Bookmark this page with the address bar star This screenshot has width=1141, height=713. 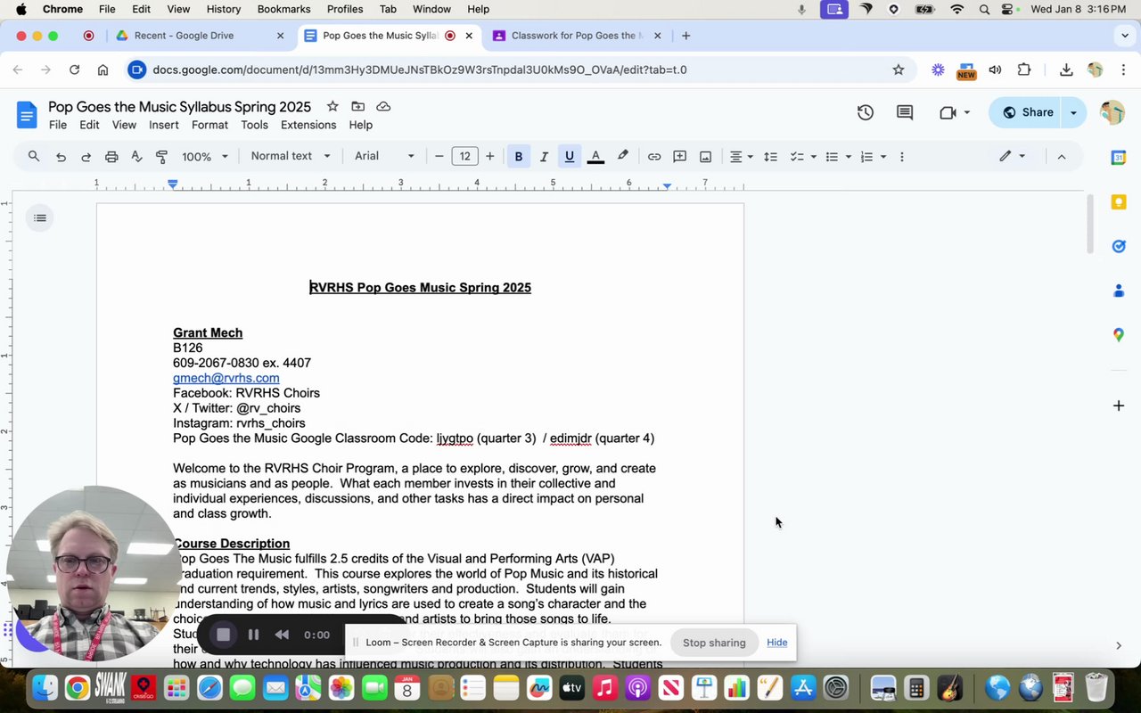[x=899, y=70]
